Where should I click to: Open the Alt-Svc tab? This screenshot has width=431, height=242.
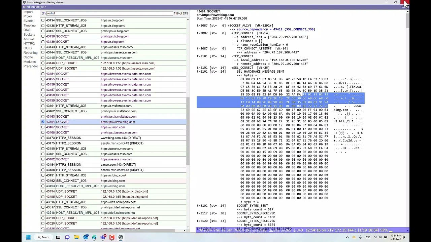29,39
